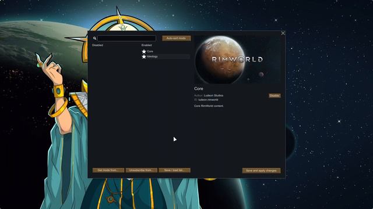Click the Core mod title in the details panel
Viewport: 373px width, 209px height.
tap(199, 89)
